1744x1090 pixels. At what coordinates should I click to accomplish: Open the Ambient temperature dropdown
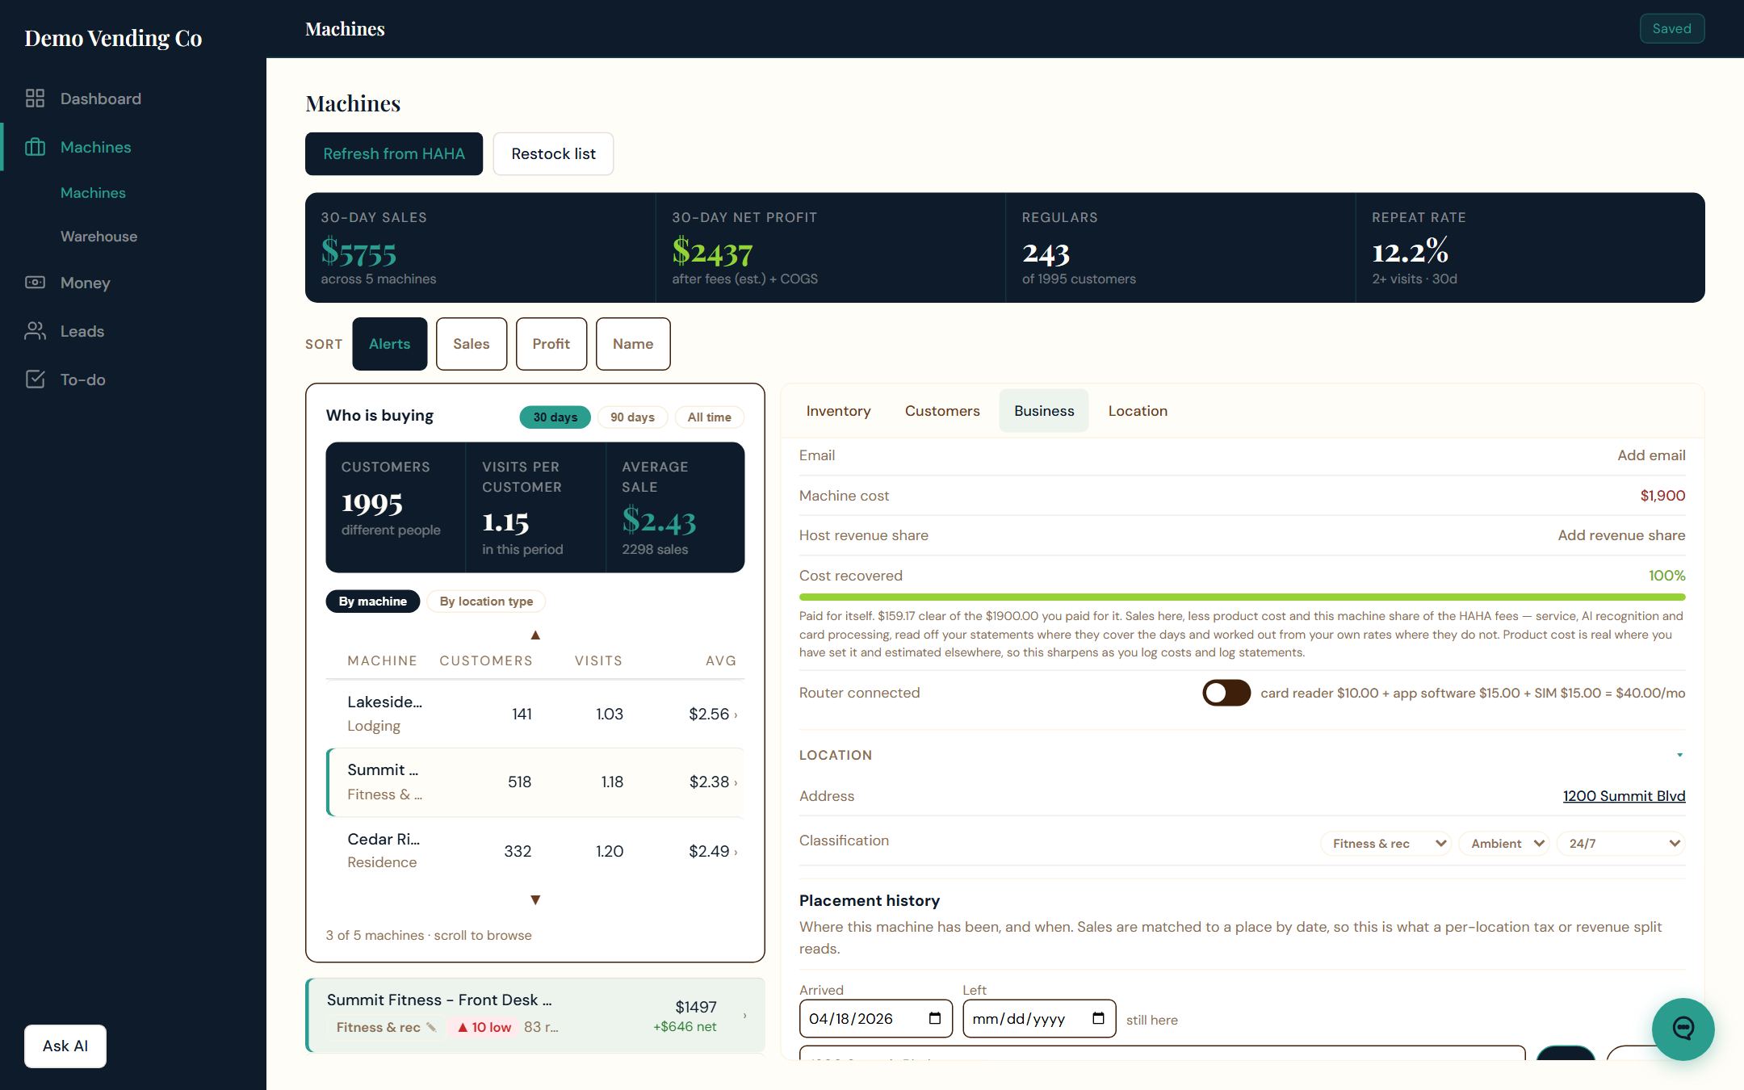coord(1504,844)
